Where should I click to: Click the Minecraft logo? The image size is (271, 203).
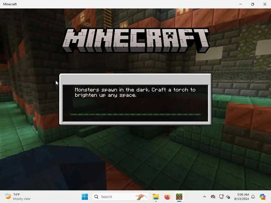[136, 40]
